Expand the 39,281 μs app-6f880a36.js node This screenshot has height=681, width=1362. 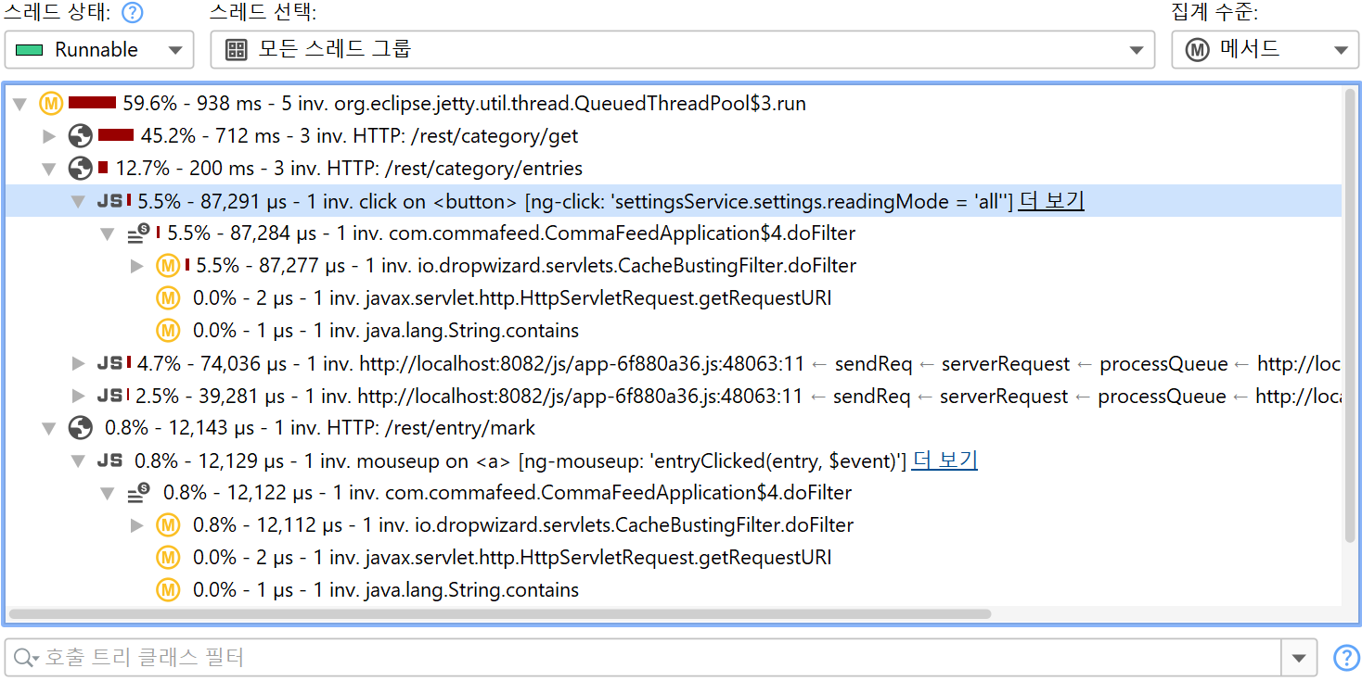coord(79,397)
